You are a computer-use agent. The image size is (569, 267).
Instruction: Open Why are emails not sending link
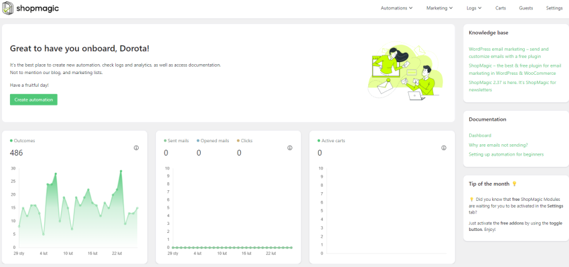(x=498, y=145)
